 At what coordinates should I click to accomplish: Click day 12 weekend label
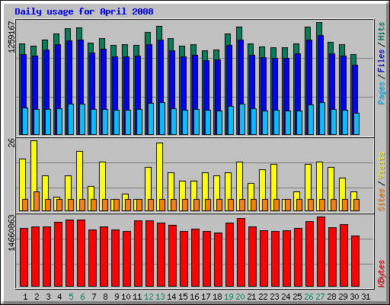click(x=149, y=297)
